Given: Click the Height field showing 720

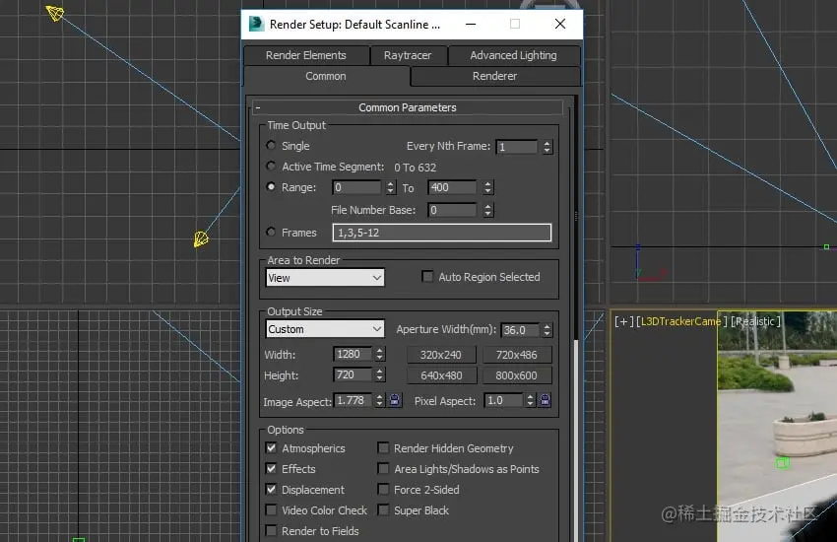Looking at the screenshot, I should (353, 374).
